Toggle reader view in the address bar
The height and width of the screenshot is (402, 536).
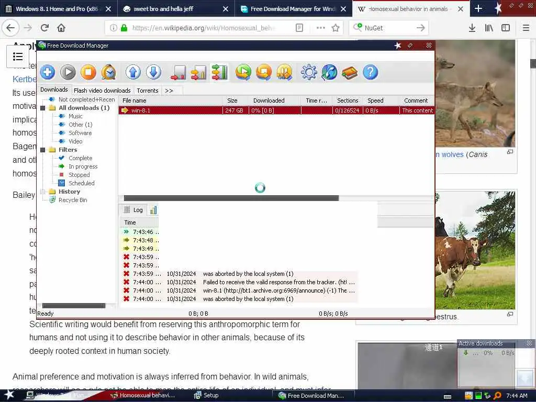(x=299, y=28)
